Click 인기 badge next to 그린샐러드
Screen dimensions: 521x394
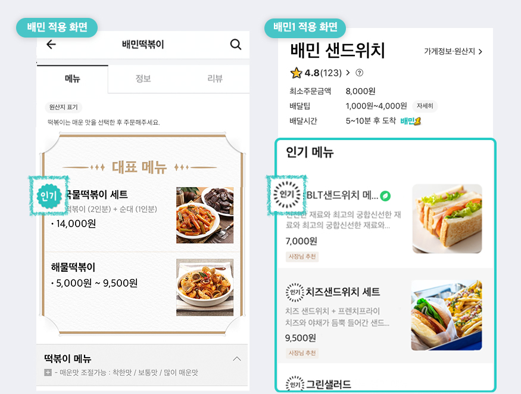coord(295,384)
